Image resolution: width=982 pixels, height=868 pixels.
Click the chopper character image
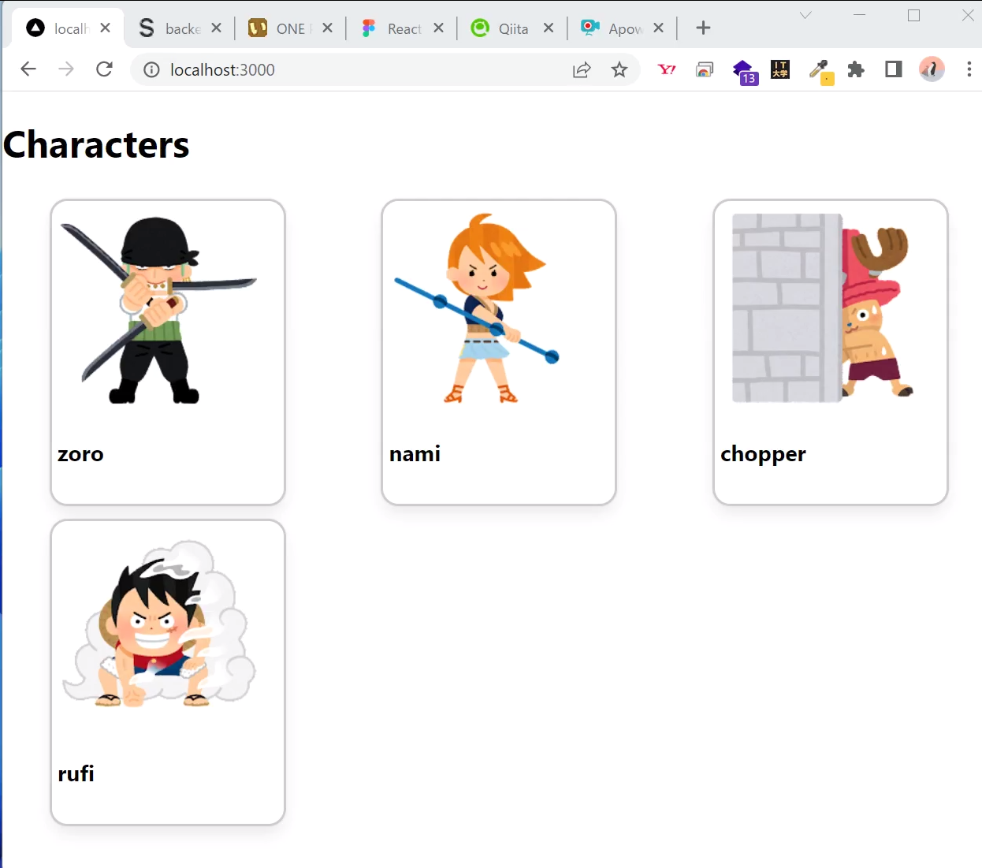pyautogui.click(x=823, y=308)
